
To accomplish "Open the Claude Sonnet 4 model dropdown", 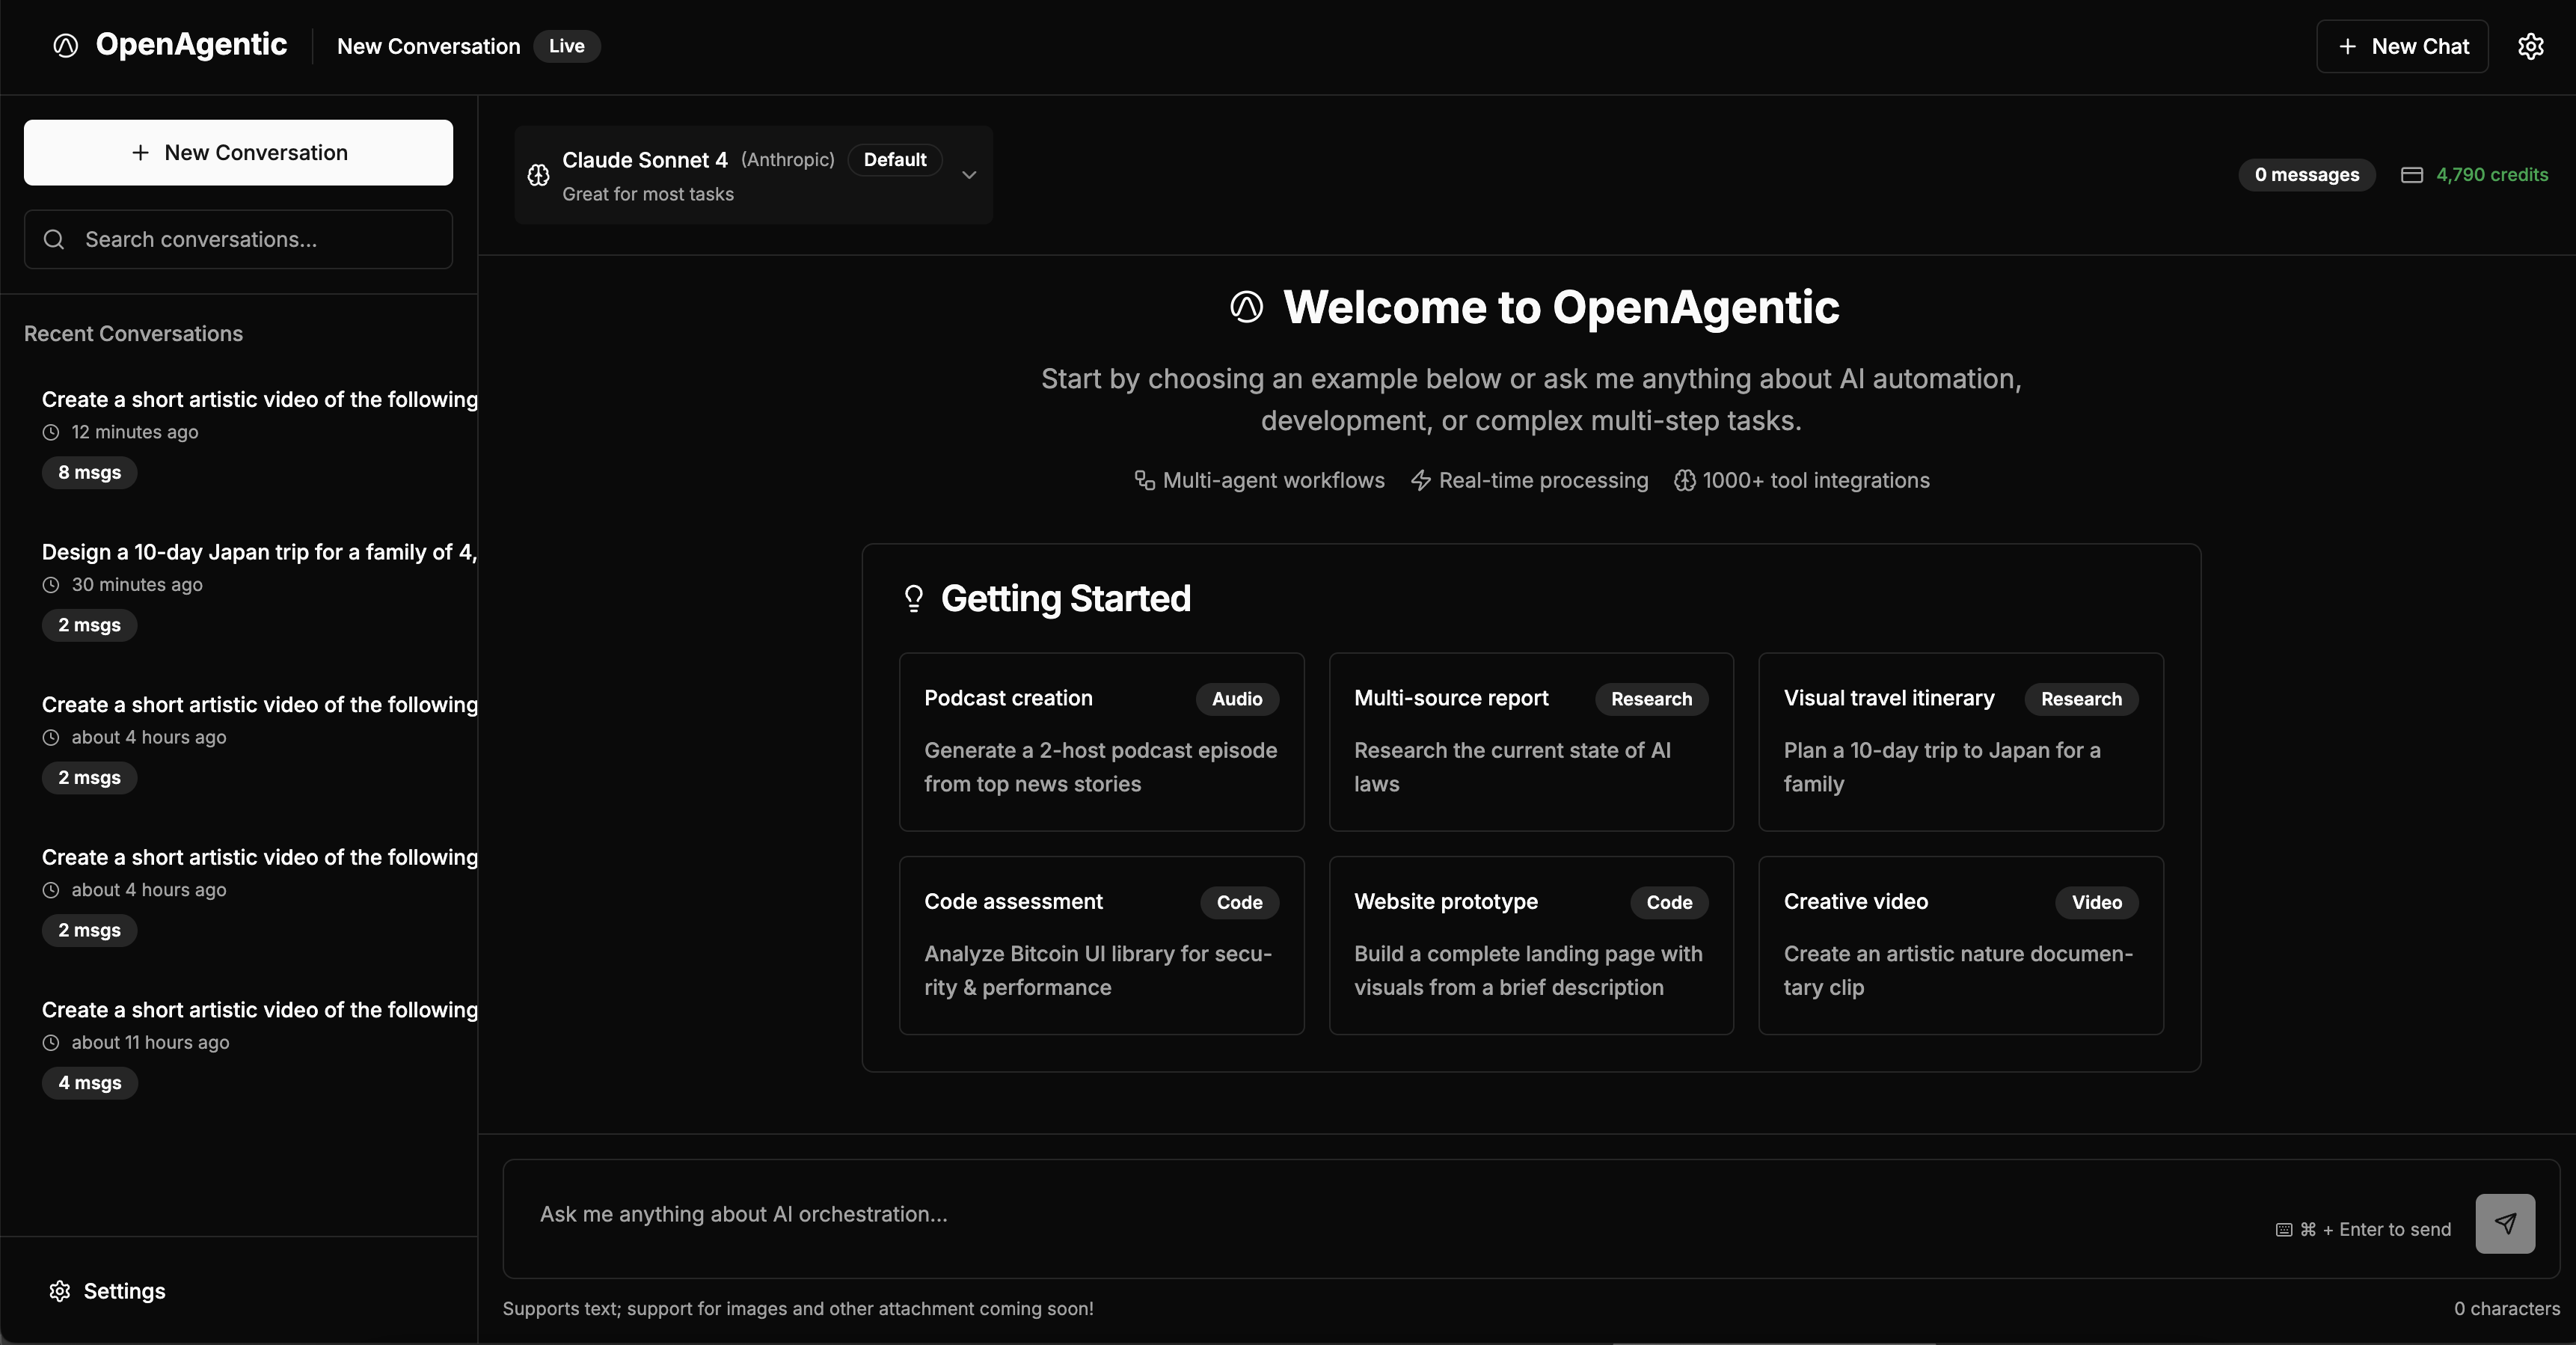I will point(700,175).
